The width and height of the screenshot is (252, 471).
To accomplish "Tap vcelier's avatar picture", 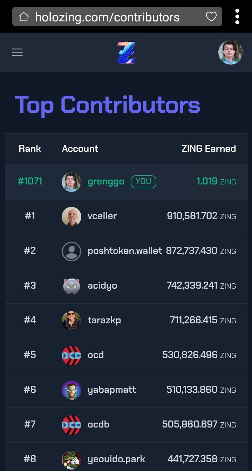I will (x=71, y=216).
